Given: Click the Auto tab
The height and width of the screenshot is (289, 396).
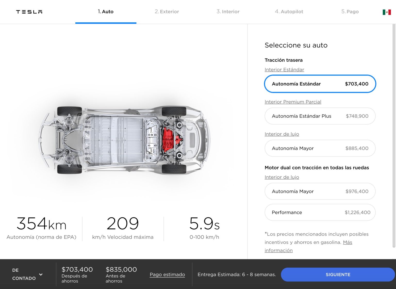Looking at the screenshot, I should click(x=106, y=12).
